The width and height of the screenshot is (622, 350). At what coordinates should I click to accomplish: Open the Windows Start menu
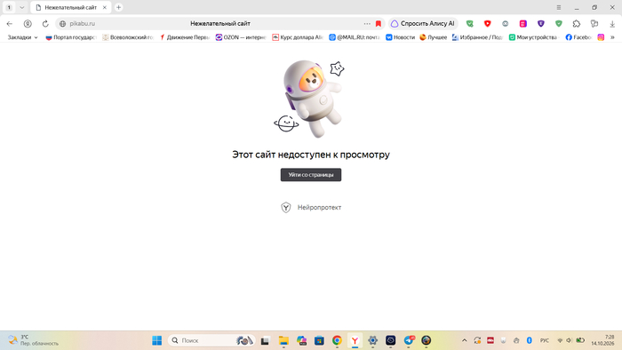[157, 340]
